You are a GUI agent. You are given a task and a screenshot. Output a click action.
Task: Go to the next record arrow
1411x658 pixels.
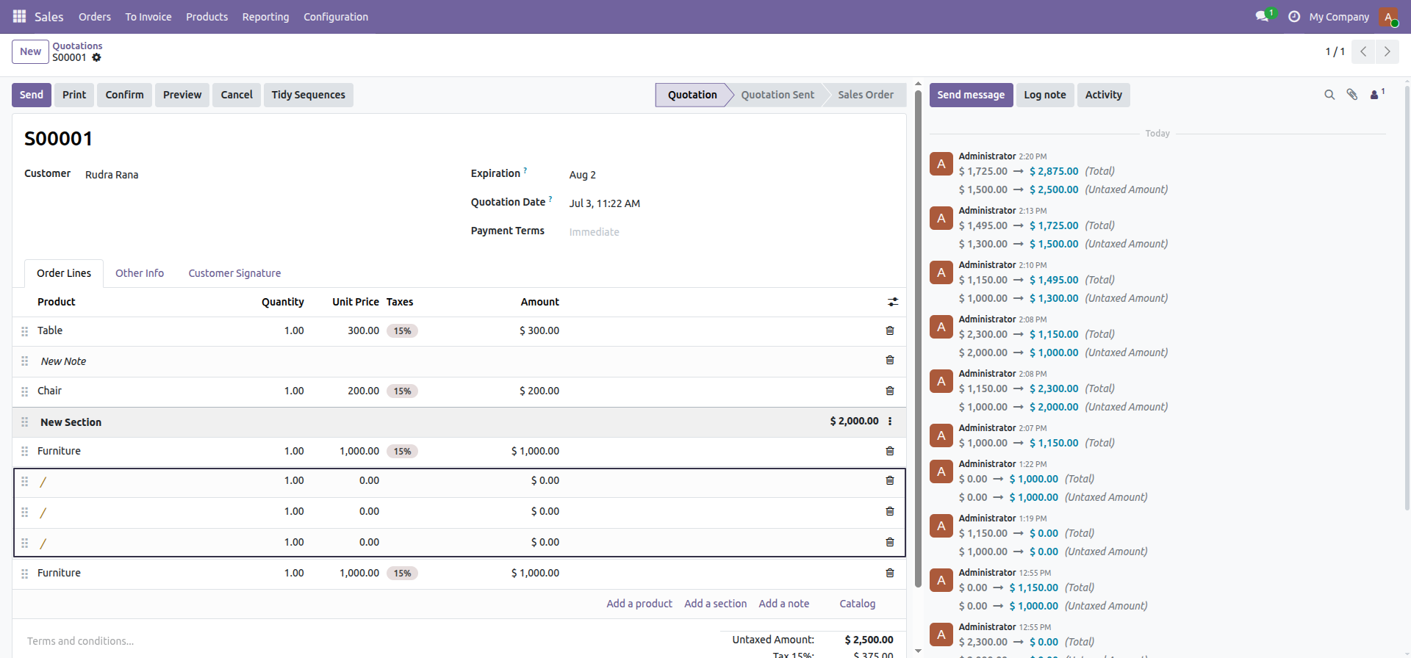click(1387, 51)
